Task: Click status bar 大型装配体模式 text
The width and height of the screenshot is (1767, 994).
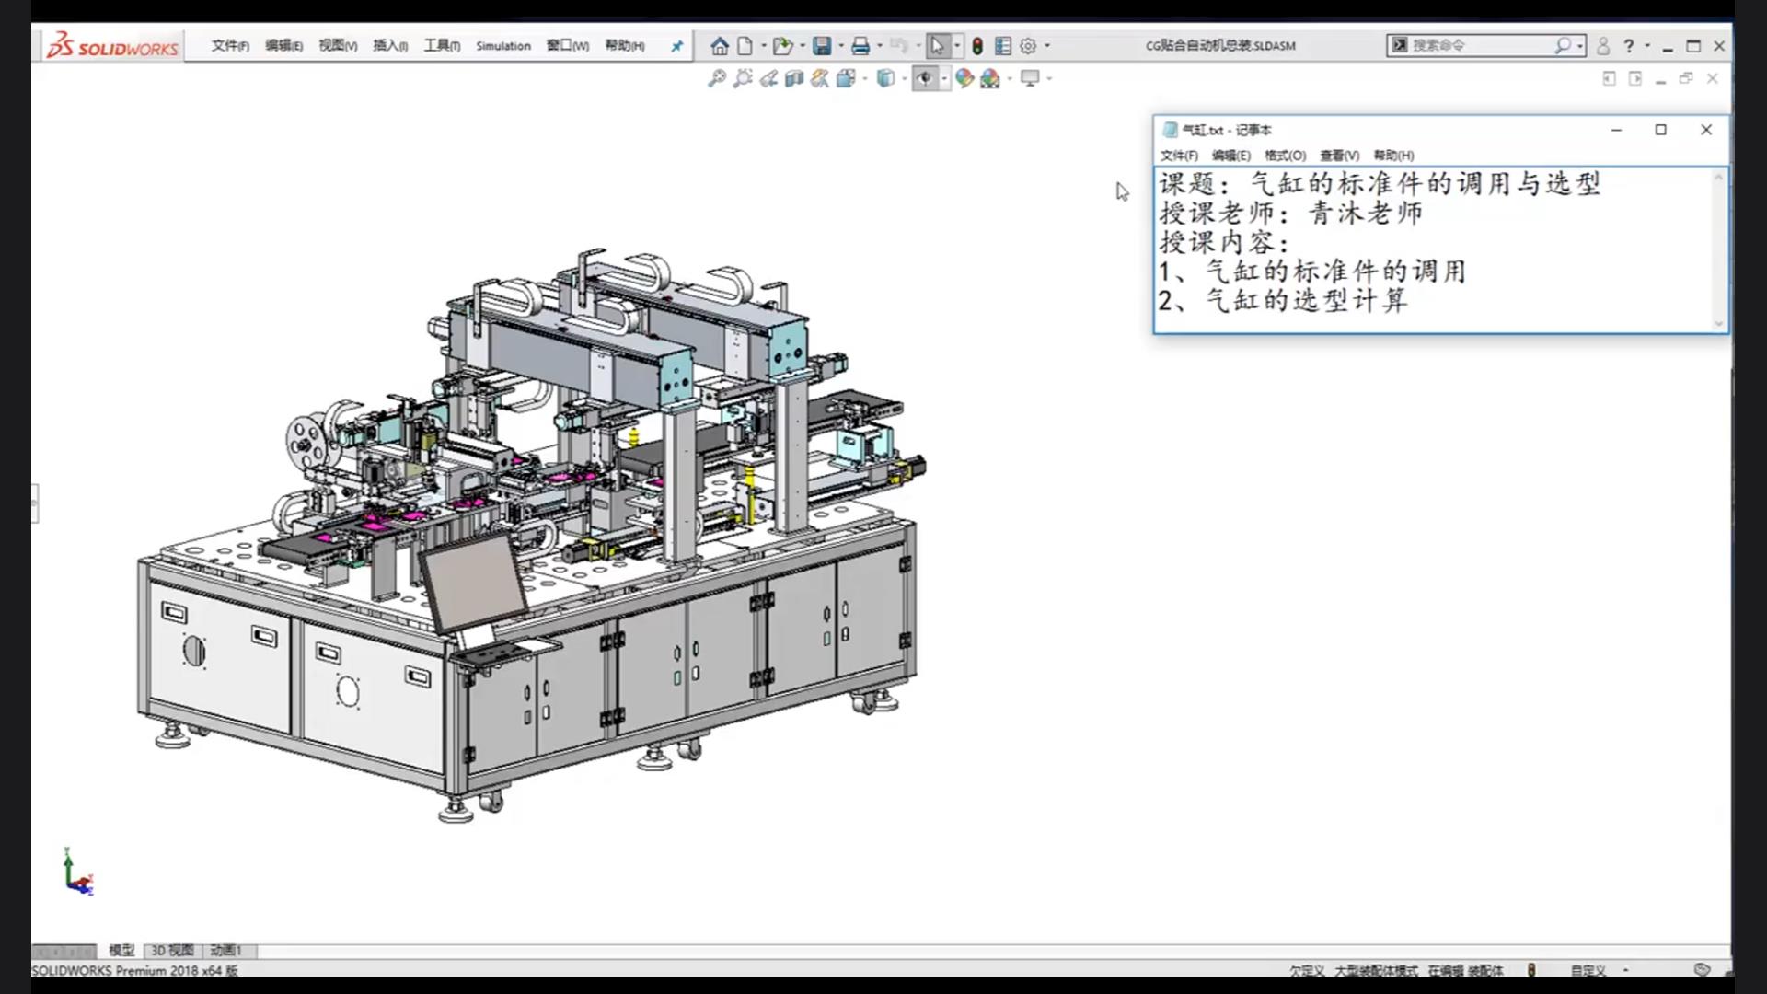Action: [1376, 970]
